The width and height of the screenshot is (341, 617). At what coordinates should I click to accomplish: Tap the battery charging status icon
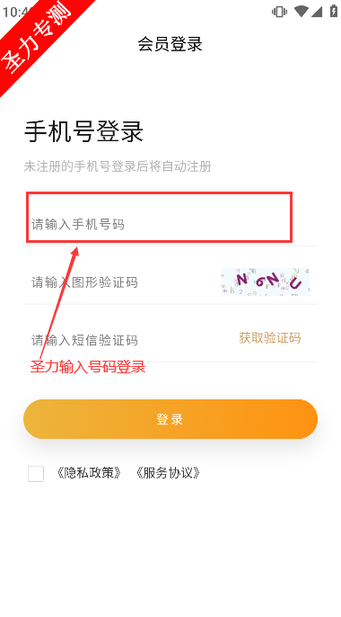[x=334, y=11]
